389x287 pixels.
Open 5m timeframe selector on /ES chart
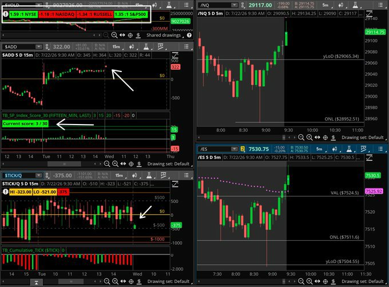(319, 149)
